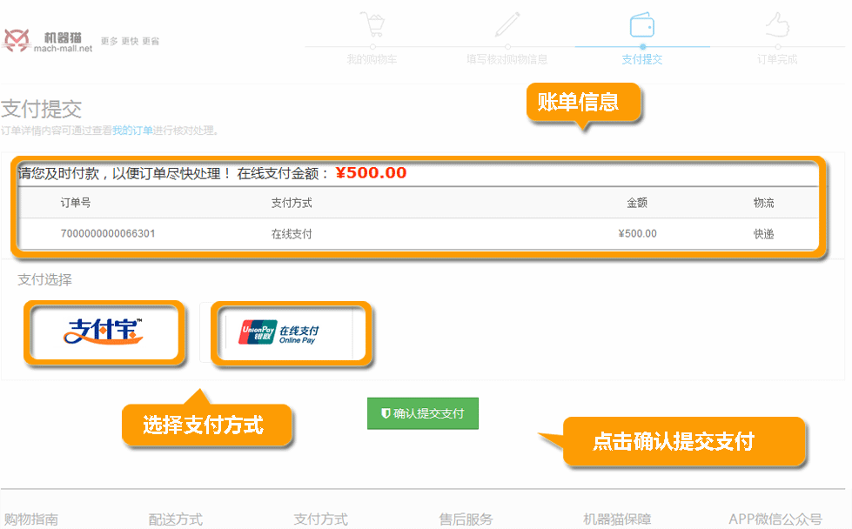Screen dimensions: 852x529
Task: Click the 在线支付 payment method cell
Action: pyautogui.click(x=292, y=234)
